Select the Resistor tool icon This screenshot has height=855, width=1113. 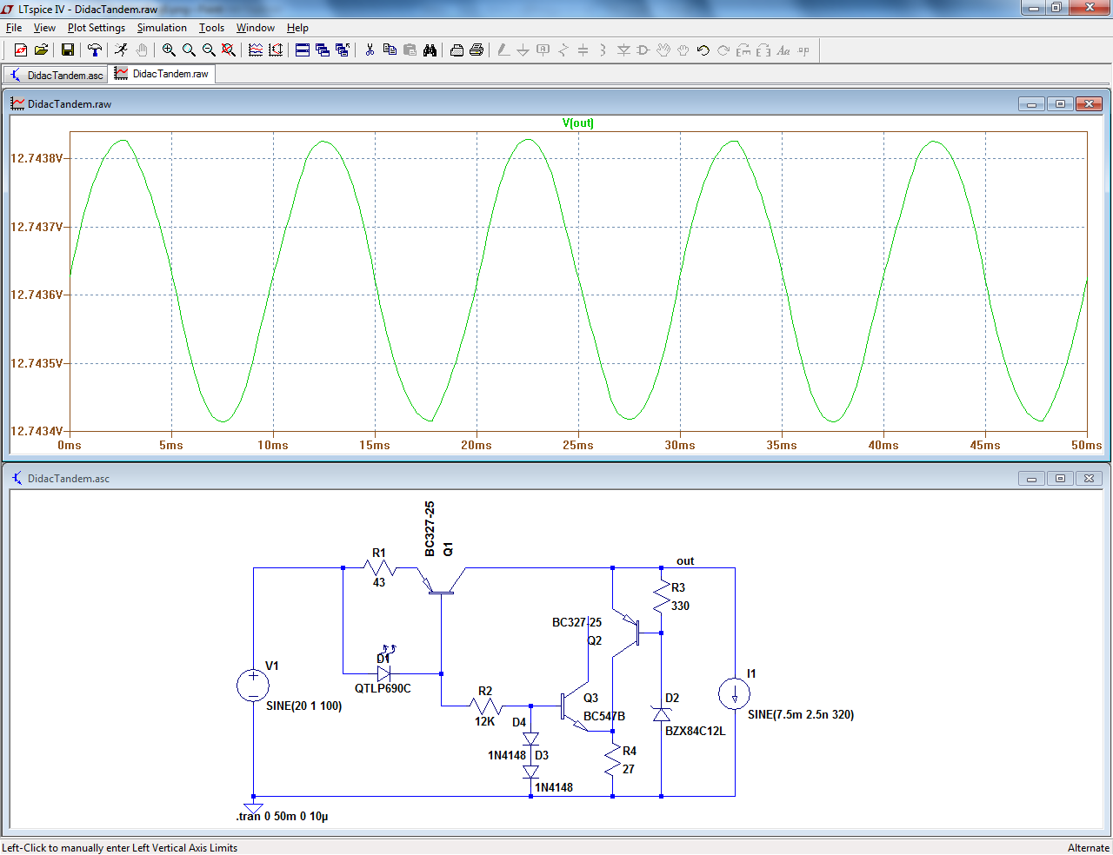[563, 50]
